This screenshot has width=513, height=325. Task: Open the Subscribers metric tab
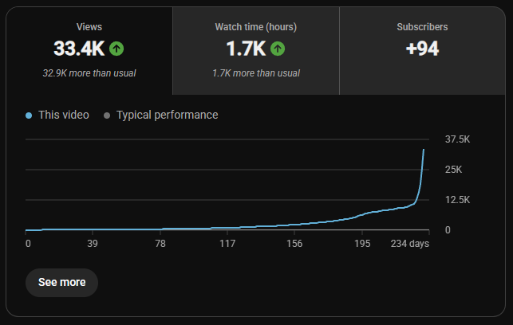(422, 51)
